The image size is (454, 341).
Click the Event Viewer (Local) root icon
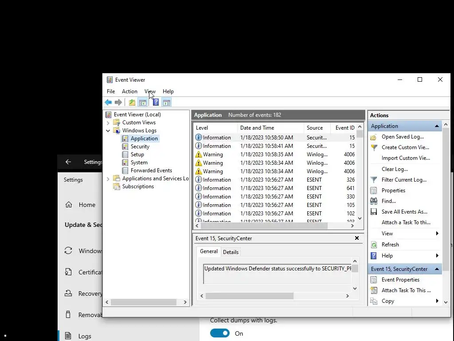point(109,115)
